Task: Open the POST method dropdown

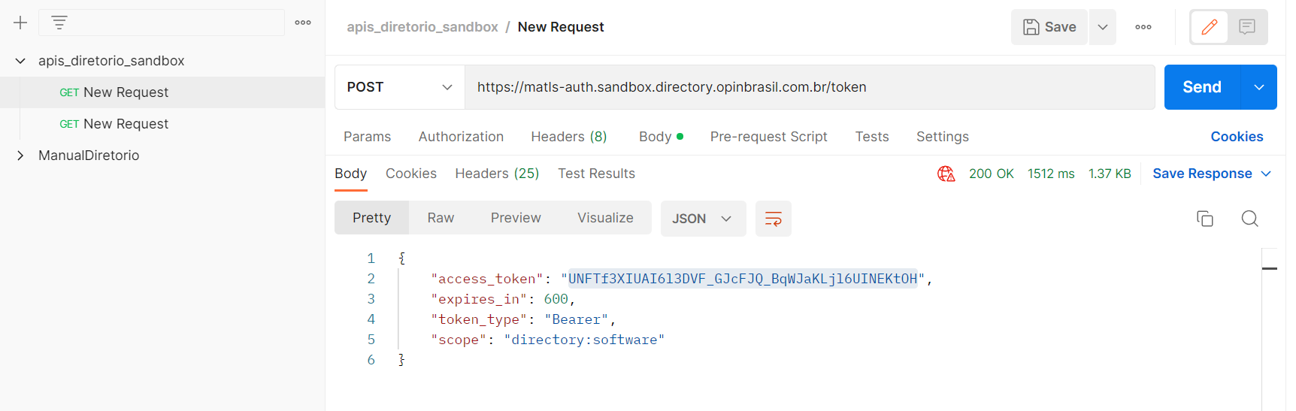Action: 400,87
